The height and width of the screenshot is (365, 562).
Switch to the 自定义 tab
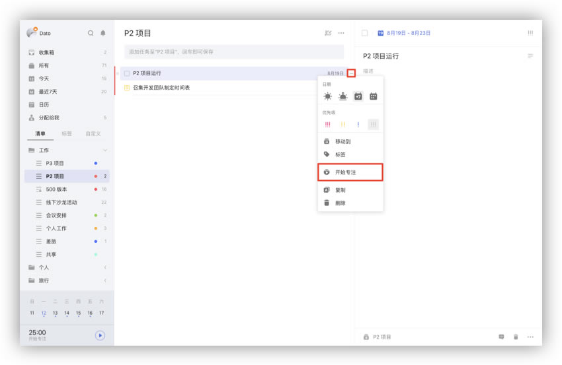93,133
